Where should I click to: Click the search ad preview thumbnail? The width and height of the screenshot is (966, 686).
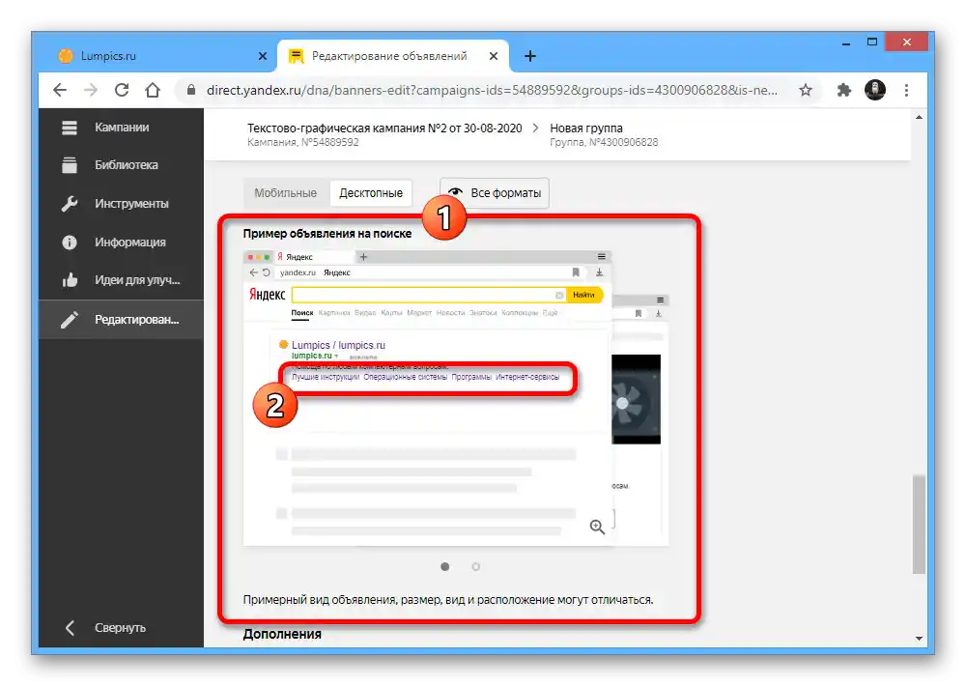(x=428, y=397)
